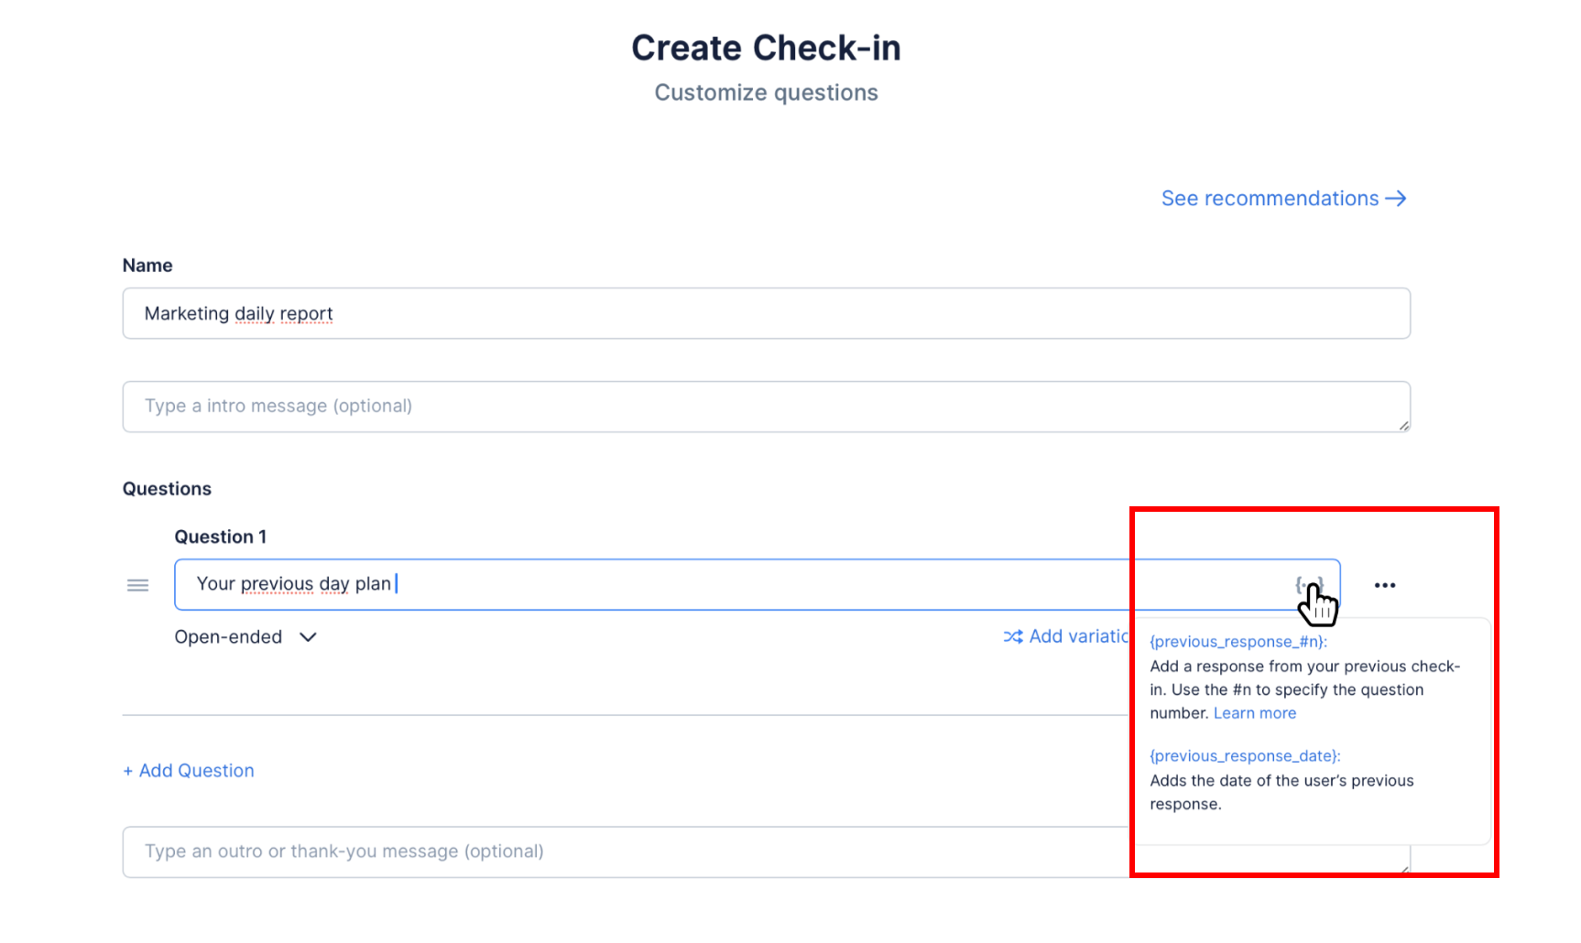Click the Add variation text
This screenshot has height=943, width=1581.
1078,636
